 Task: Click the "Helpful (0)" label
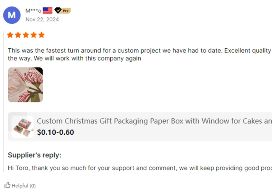24,186
